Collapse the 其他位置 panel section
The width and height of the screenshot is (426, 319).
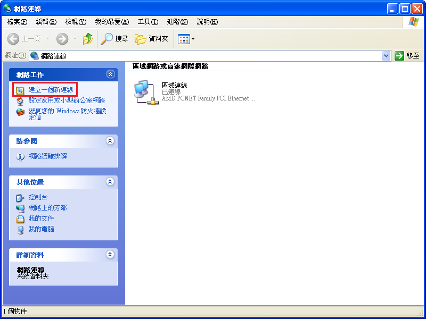(x=110, y=182)
